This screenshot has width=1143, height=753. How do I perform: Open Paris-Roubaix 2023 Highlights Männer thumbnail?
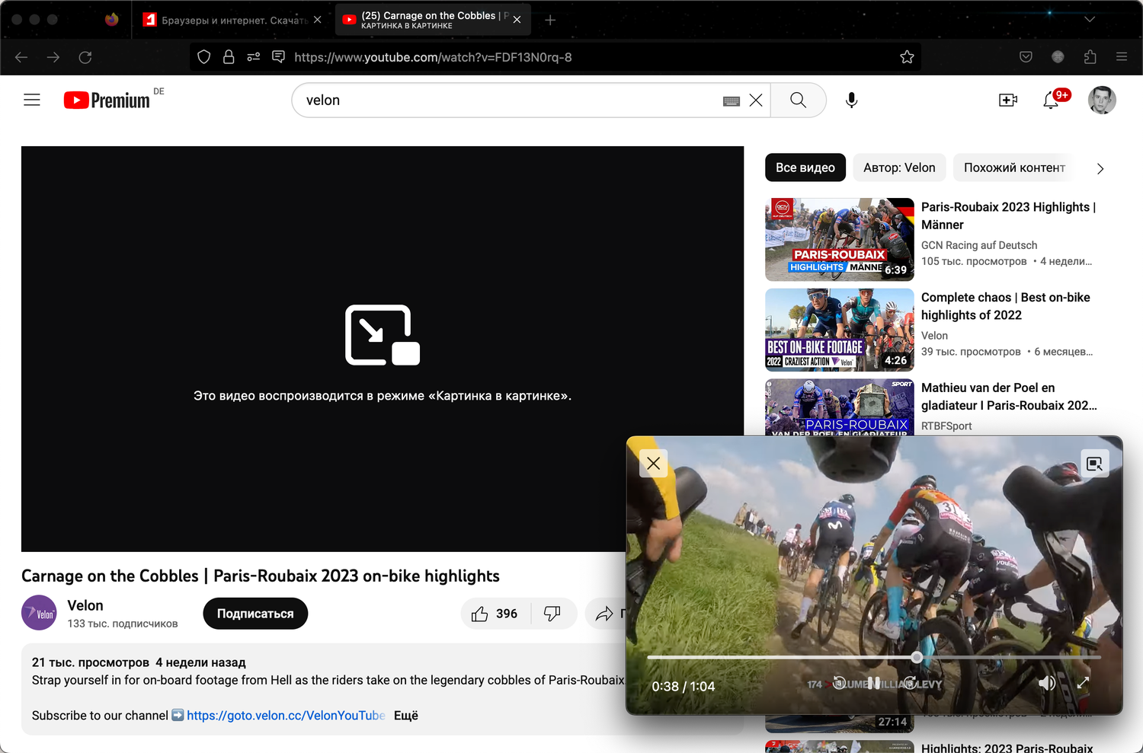click(x=840, y=240)
